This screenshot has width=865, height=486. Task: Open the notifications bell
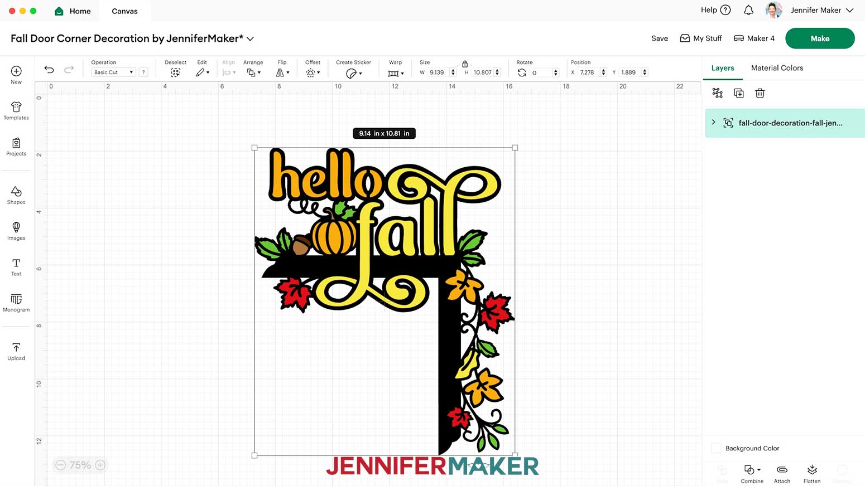[748, 10]
